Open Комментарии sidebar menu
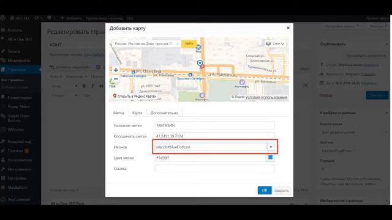Image resolution: width=392 pixels, height=220 pixels. pos(20,98)
